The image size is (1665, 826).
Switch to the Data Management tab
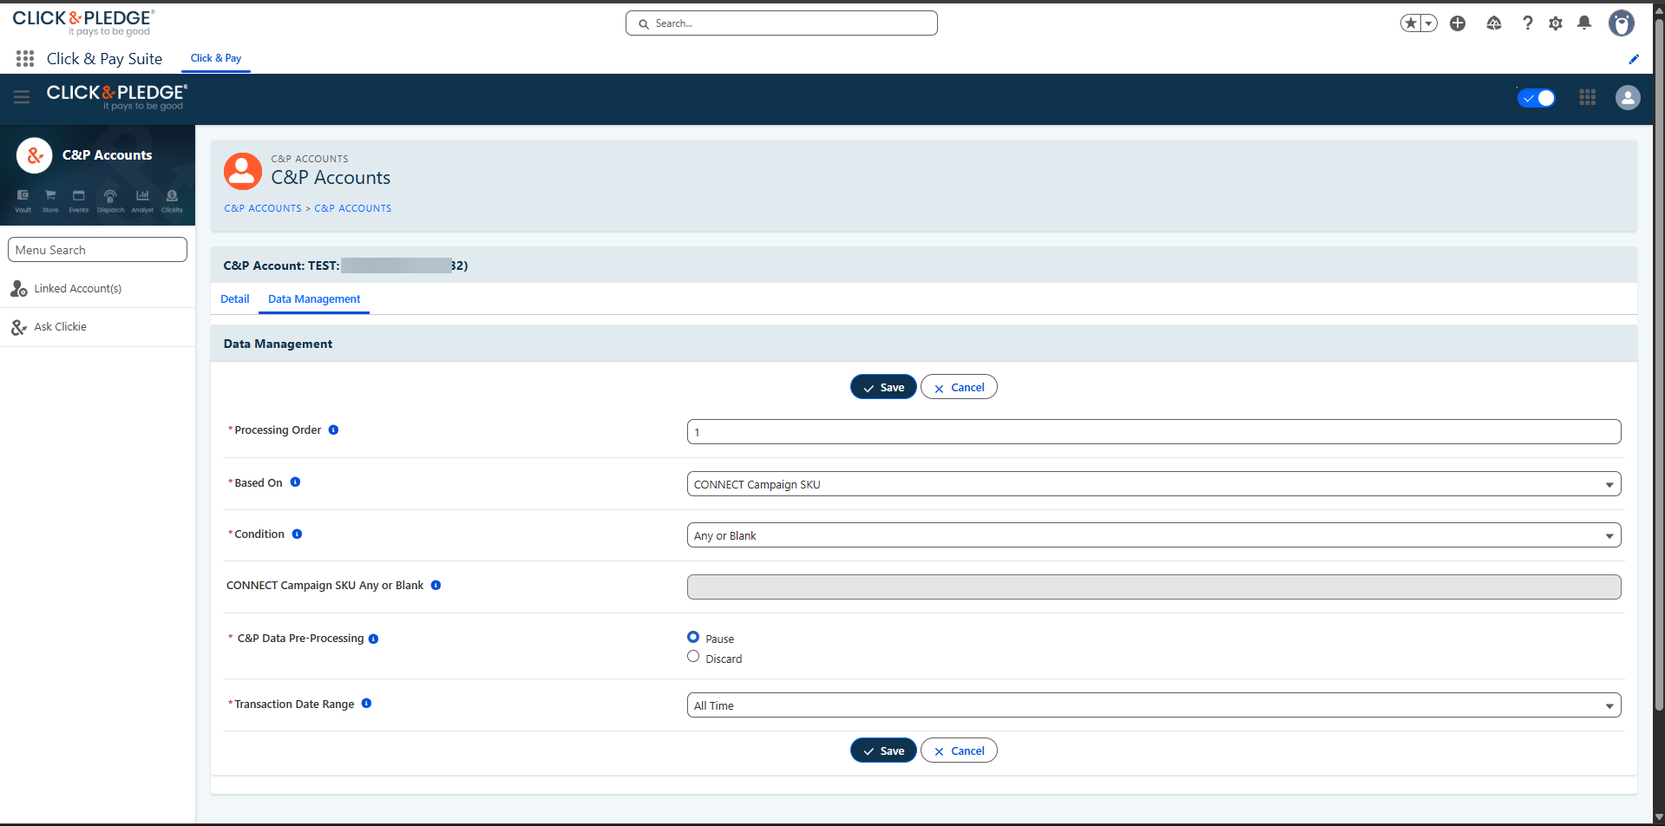tap(314, 299)
